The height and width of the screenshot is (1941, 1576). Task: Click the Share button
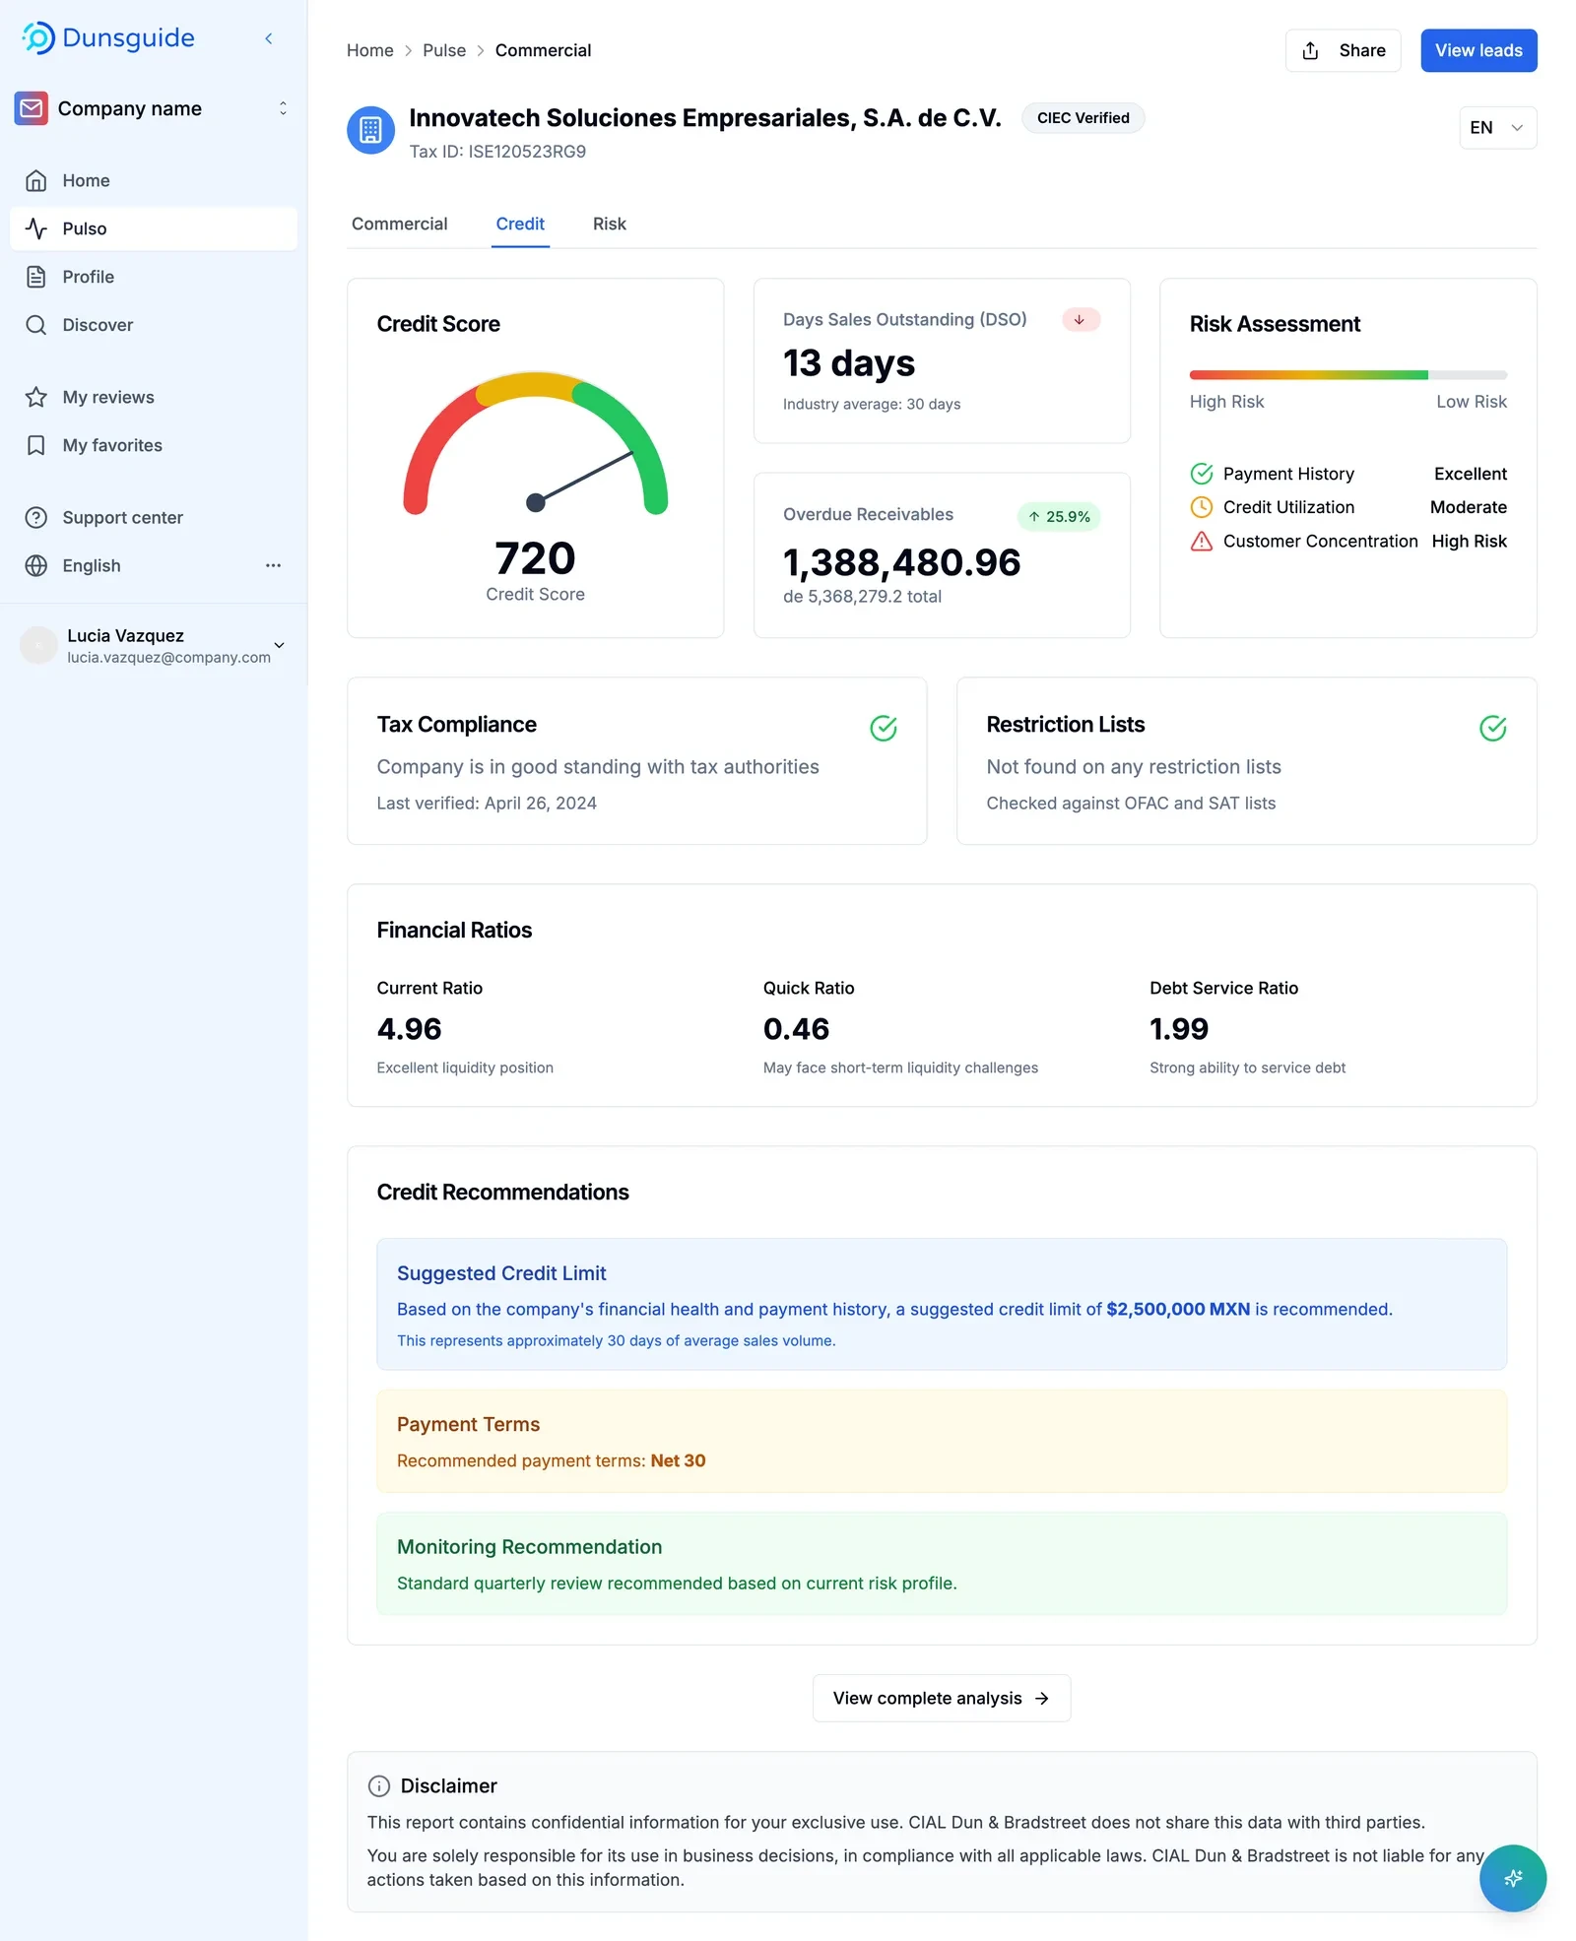click(x=1343, y=50)
